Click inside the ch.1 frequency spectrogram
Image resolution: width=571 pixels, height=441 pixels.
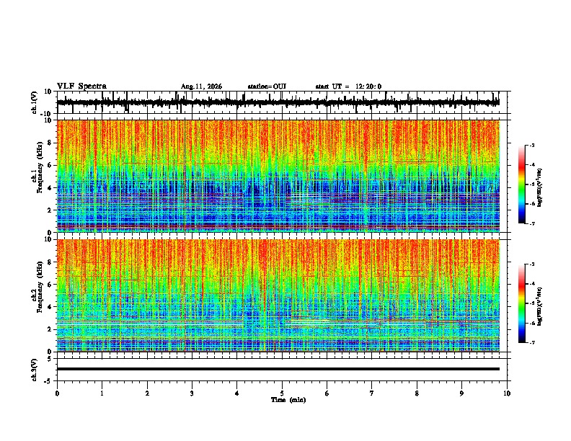tap(278, 176)
